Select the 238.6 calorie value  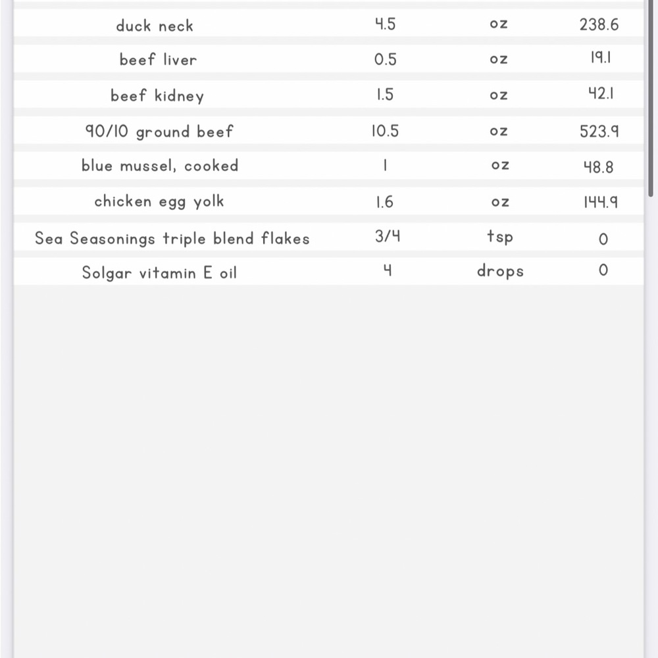click(x=599, y=25)
